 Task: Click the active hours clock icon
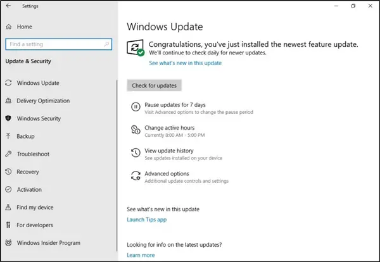[x=136, y=130]
